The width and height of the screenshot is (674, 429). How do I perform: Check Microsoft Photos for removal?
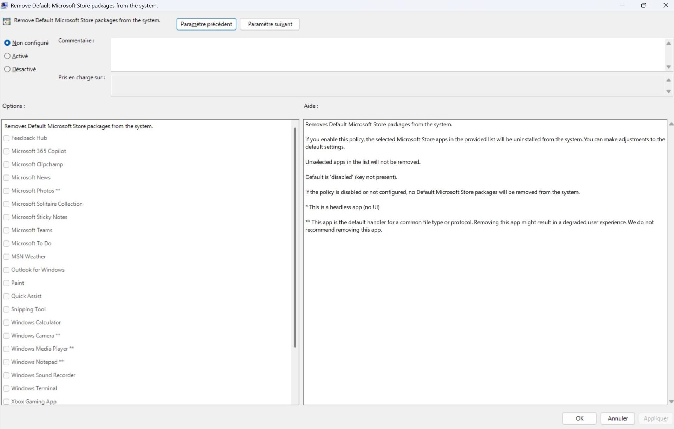pos(6,191)
